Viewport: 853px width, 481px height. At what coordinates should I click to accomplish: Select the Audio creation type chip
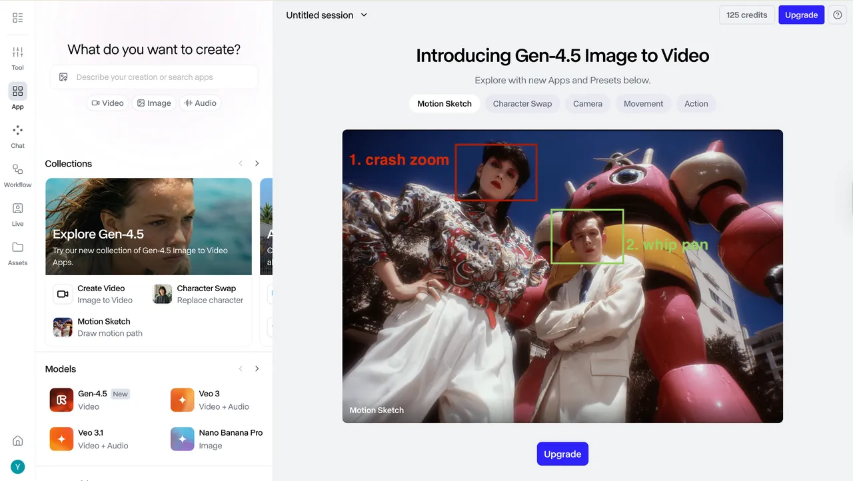[x=201, y=103]
